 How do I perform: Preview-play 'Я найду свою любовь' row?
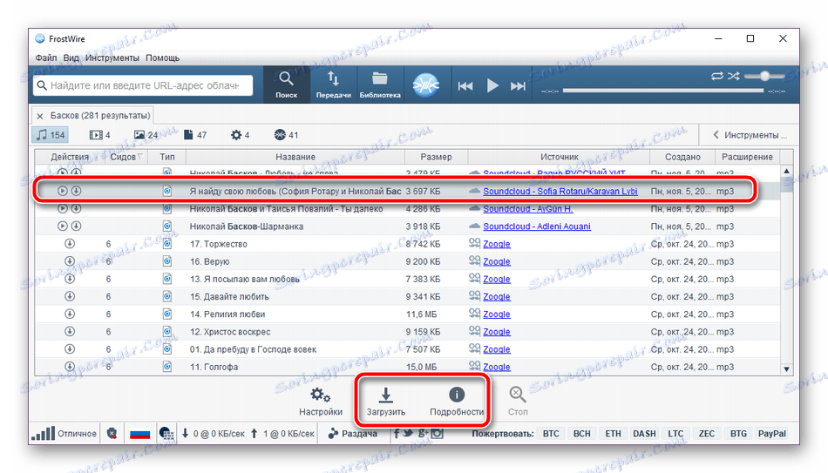click(62, 191)
